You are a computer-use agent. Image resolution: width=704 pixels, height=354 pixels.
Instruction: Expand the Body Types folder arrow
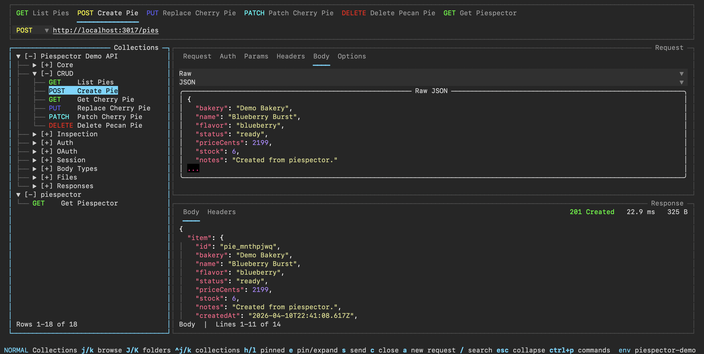tap(34, 169)
